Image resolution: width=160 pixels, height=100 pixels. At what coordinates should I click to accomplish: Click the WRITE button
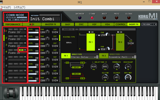pyautogui.click(x=17, y=20)
